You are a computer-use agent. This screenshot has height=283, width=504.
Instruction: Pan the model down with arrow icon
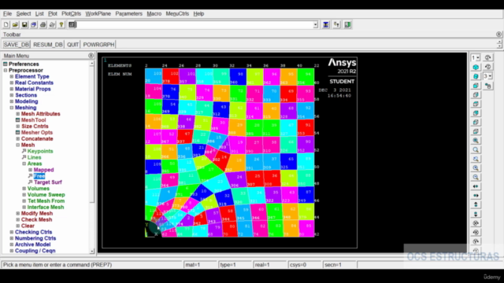476,214
